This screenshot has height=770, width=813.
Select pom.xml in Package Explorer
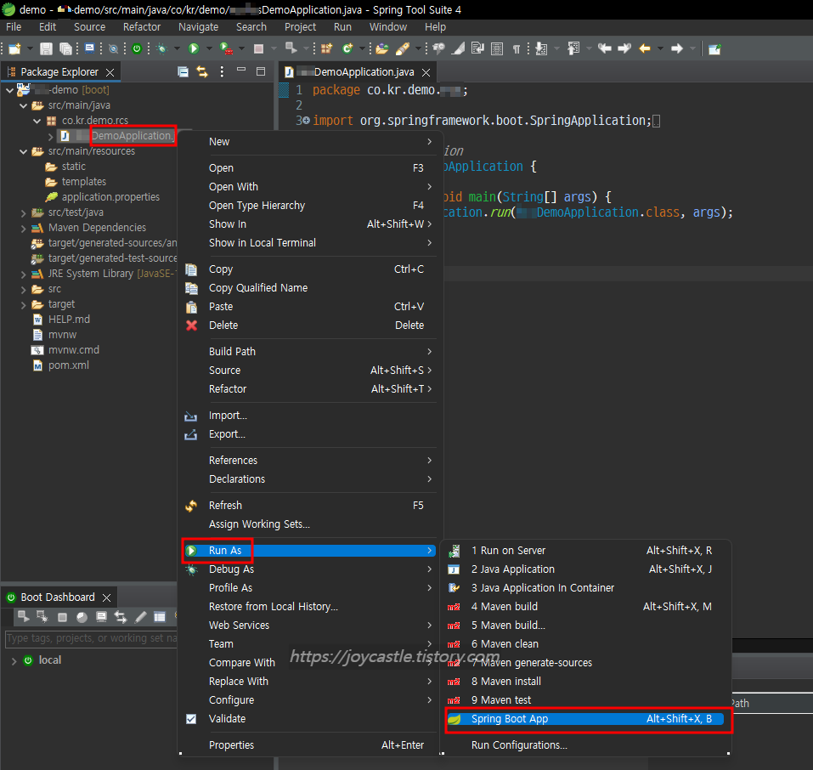tap(69, 365)
